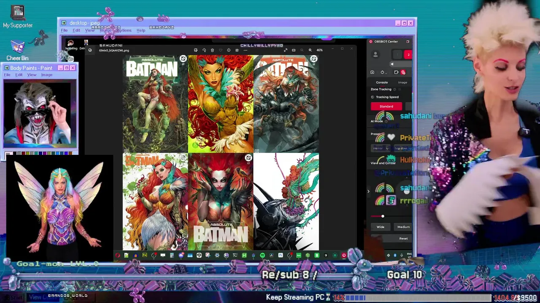Image resolution: width=540 pixels, height=303 pixels.
Task: Click the ENG language indicator
Action: pyautogui.click(x=409, y=255)
